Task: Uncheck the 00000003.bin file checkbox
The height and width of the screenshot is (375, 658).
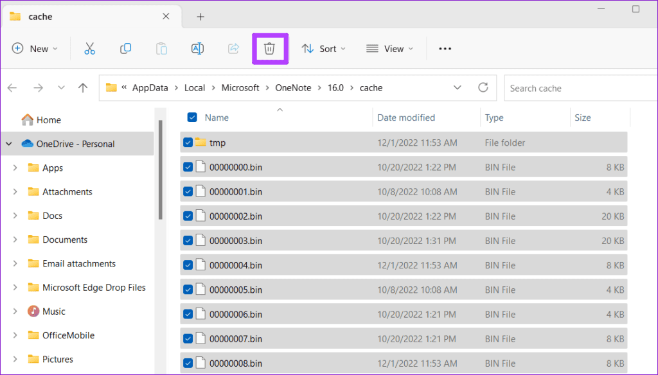Action: coord(188,240)
